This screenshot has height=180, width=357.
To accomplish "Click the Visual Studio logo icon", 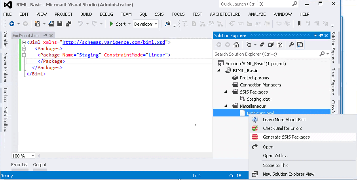I will click(8, 5).
